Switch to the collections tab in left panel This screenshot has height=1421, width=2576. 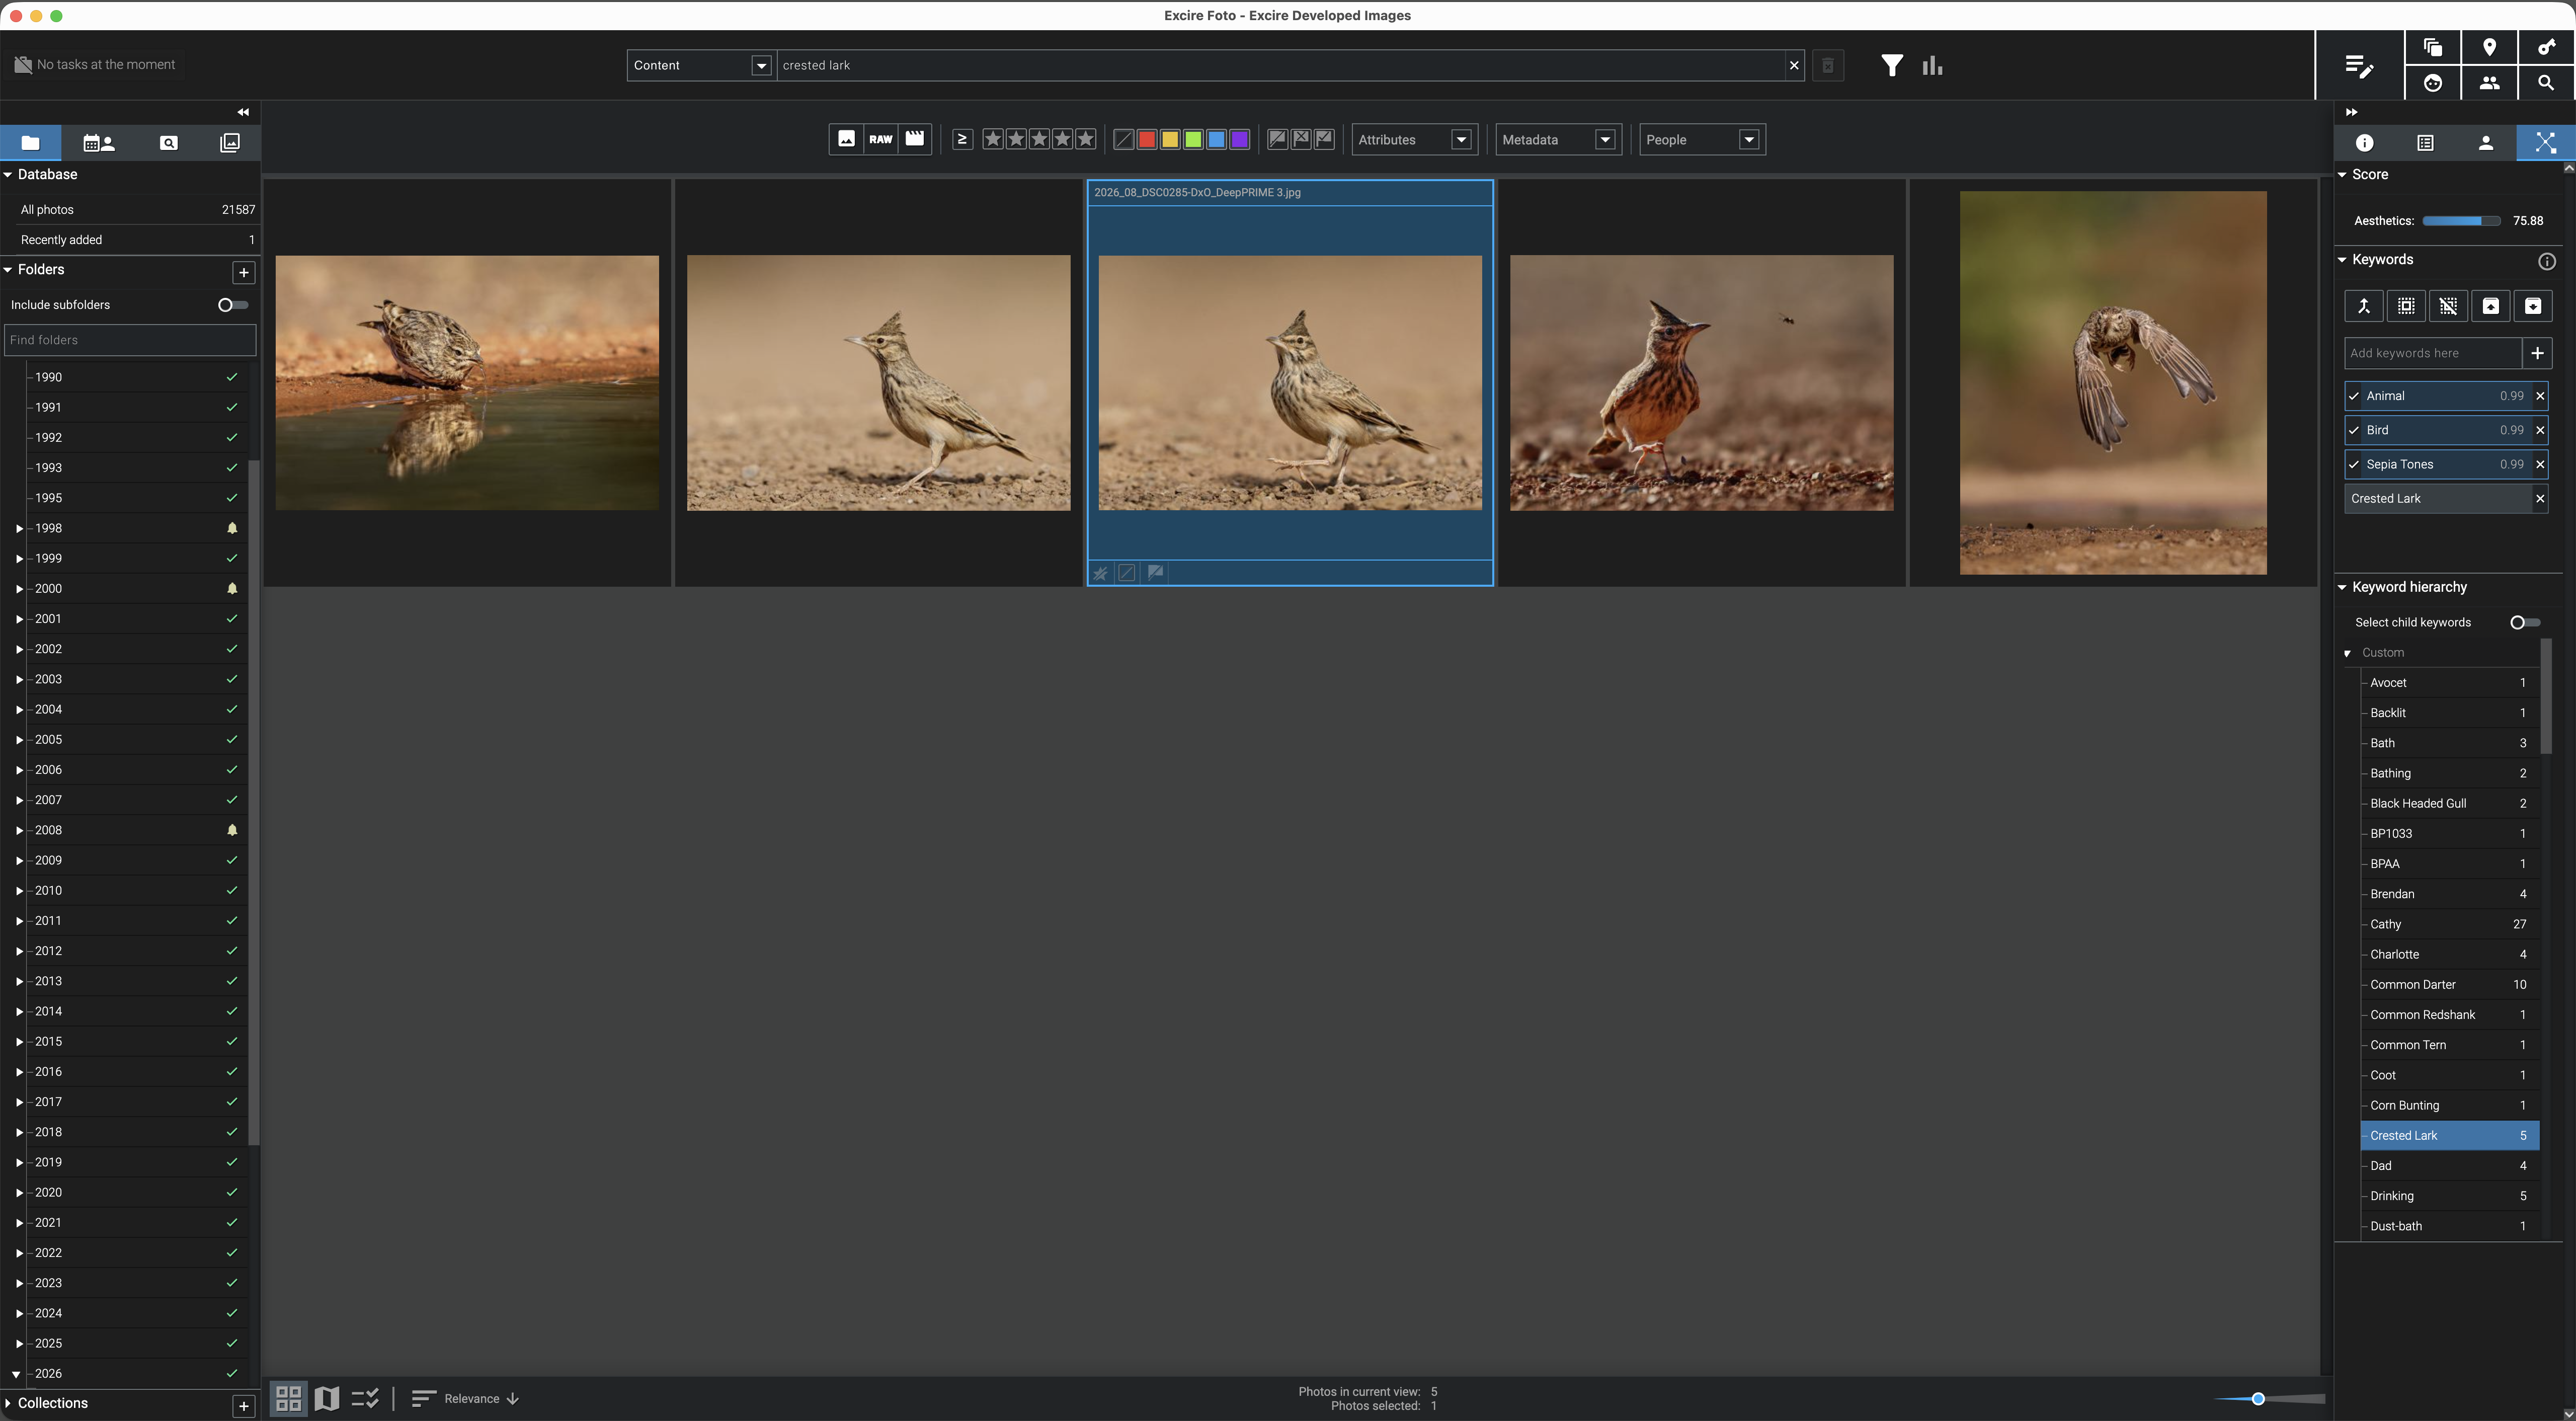(x=229, y=143)
